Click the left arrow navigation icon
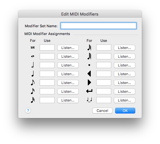Screen dimensions: 160x144 click(89, 74)
